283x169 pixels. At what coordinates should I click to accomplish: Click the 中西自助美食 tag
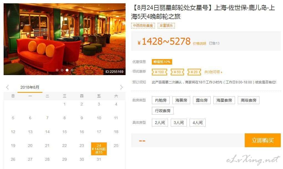coord(143,26)
